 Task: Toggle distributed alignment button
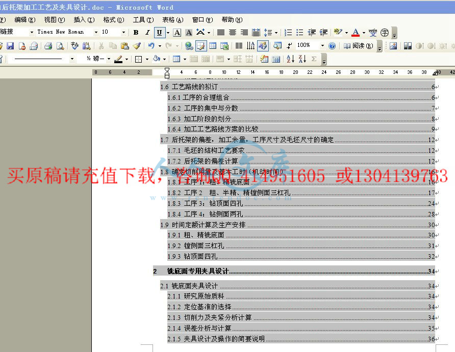coord(256,32)
